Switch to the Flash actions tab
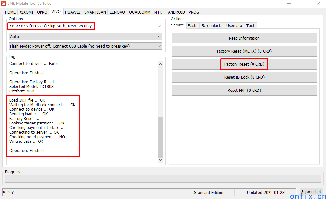Image resolution: width=326 pixels, height=199 pixels. (192, 25)
